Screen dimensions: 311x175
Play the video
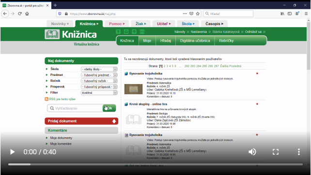tap(12, 152)
